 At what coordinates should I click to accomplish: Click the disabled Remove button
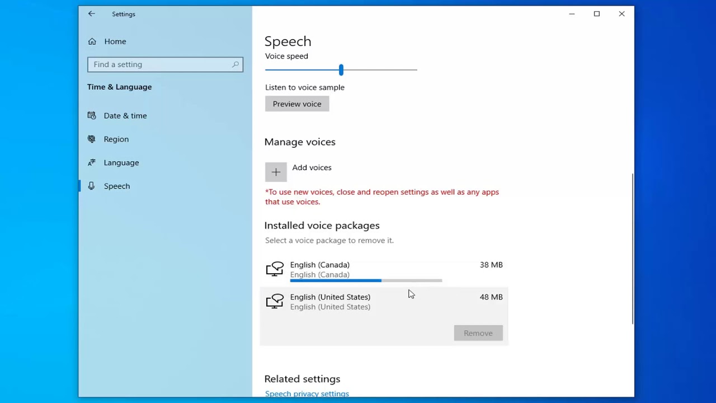point(478,333)
